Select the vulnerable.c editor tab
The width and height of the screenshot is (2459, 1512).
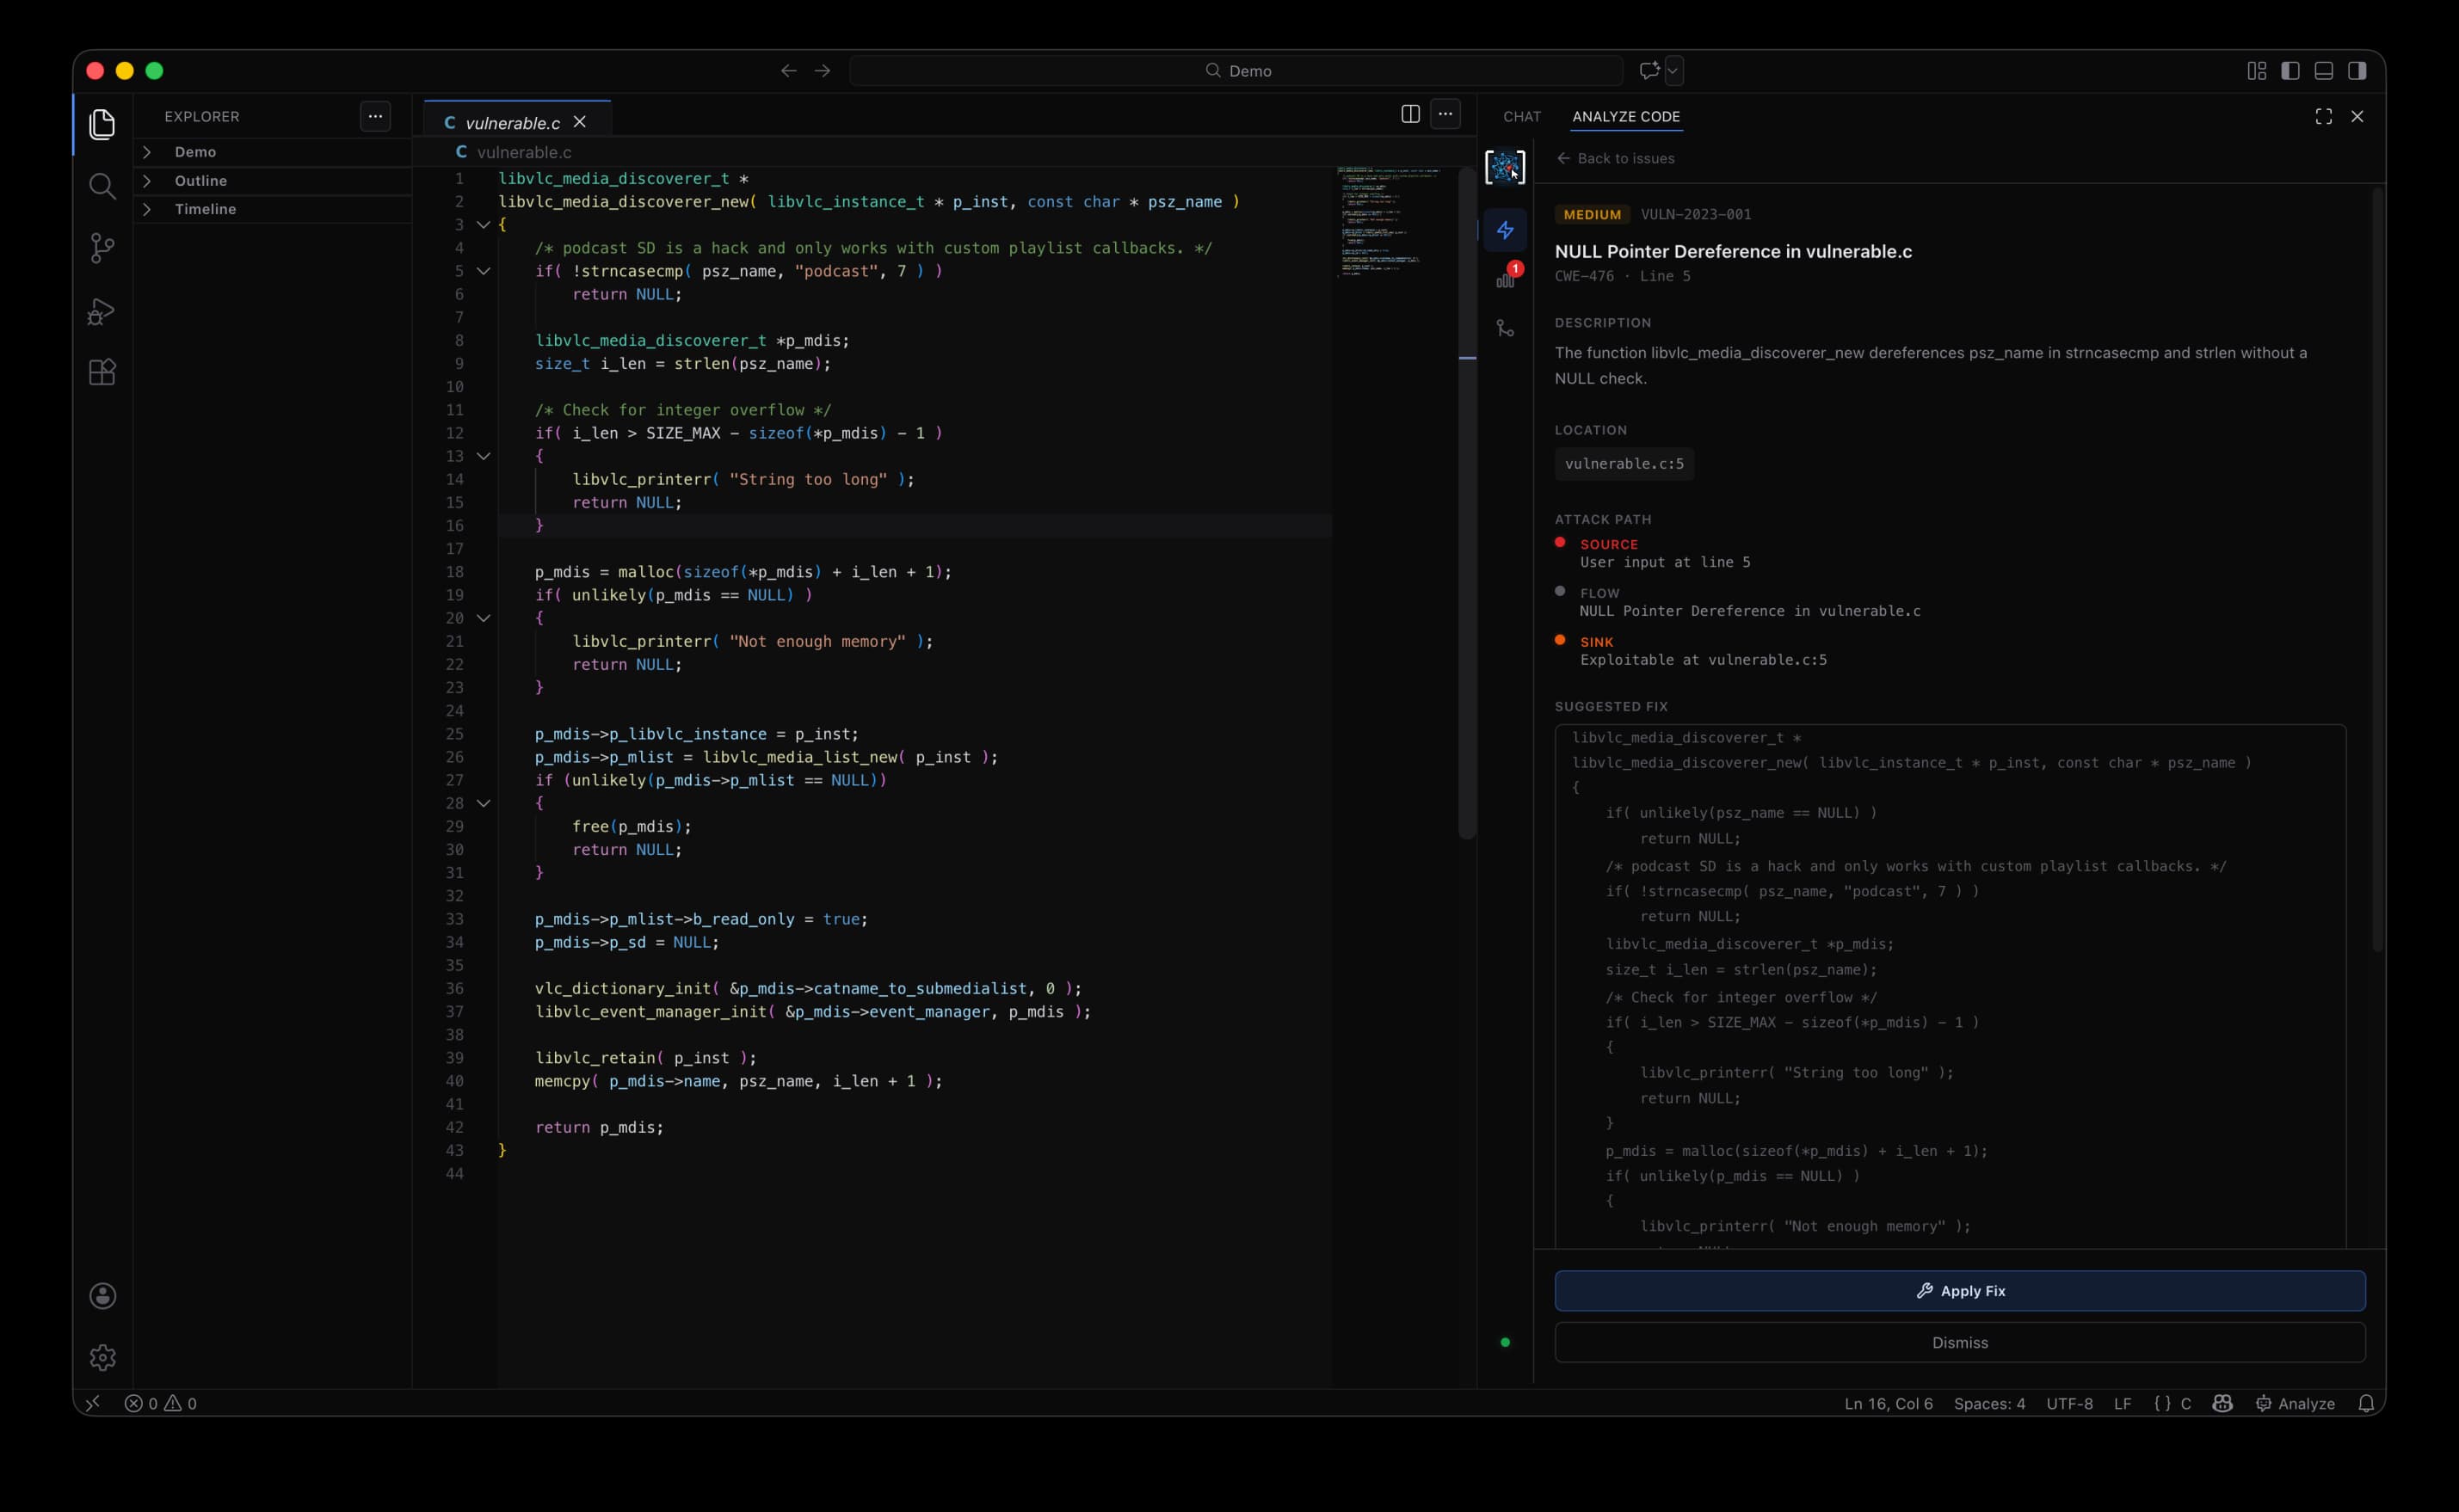pyautogui.click(x=512, y=123)
